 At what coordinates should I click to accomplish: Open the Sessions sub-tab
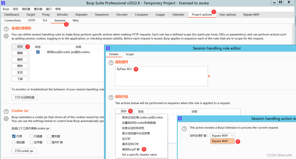coord(60,20)
